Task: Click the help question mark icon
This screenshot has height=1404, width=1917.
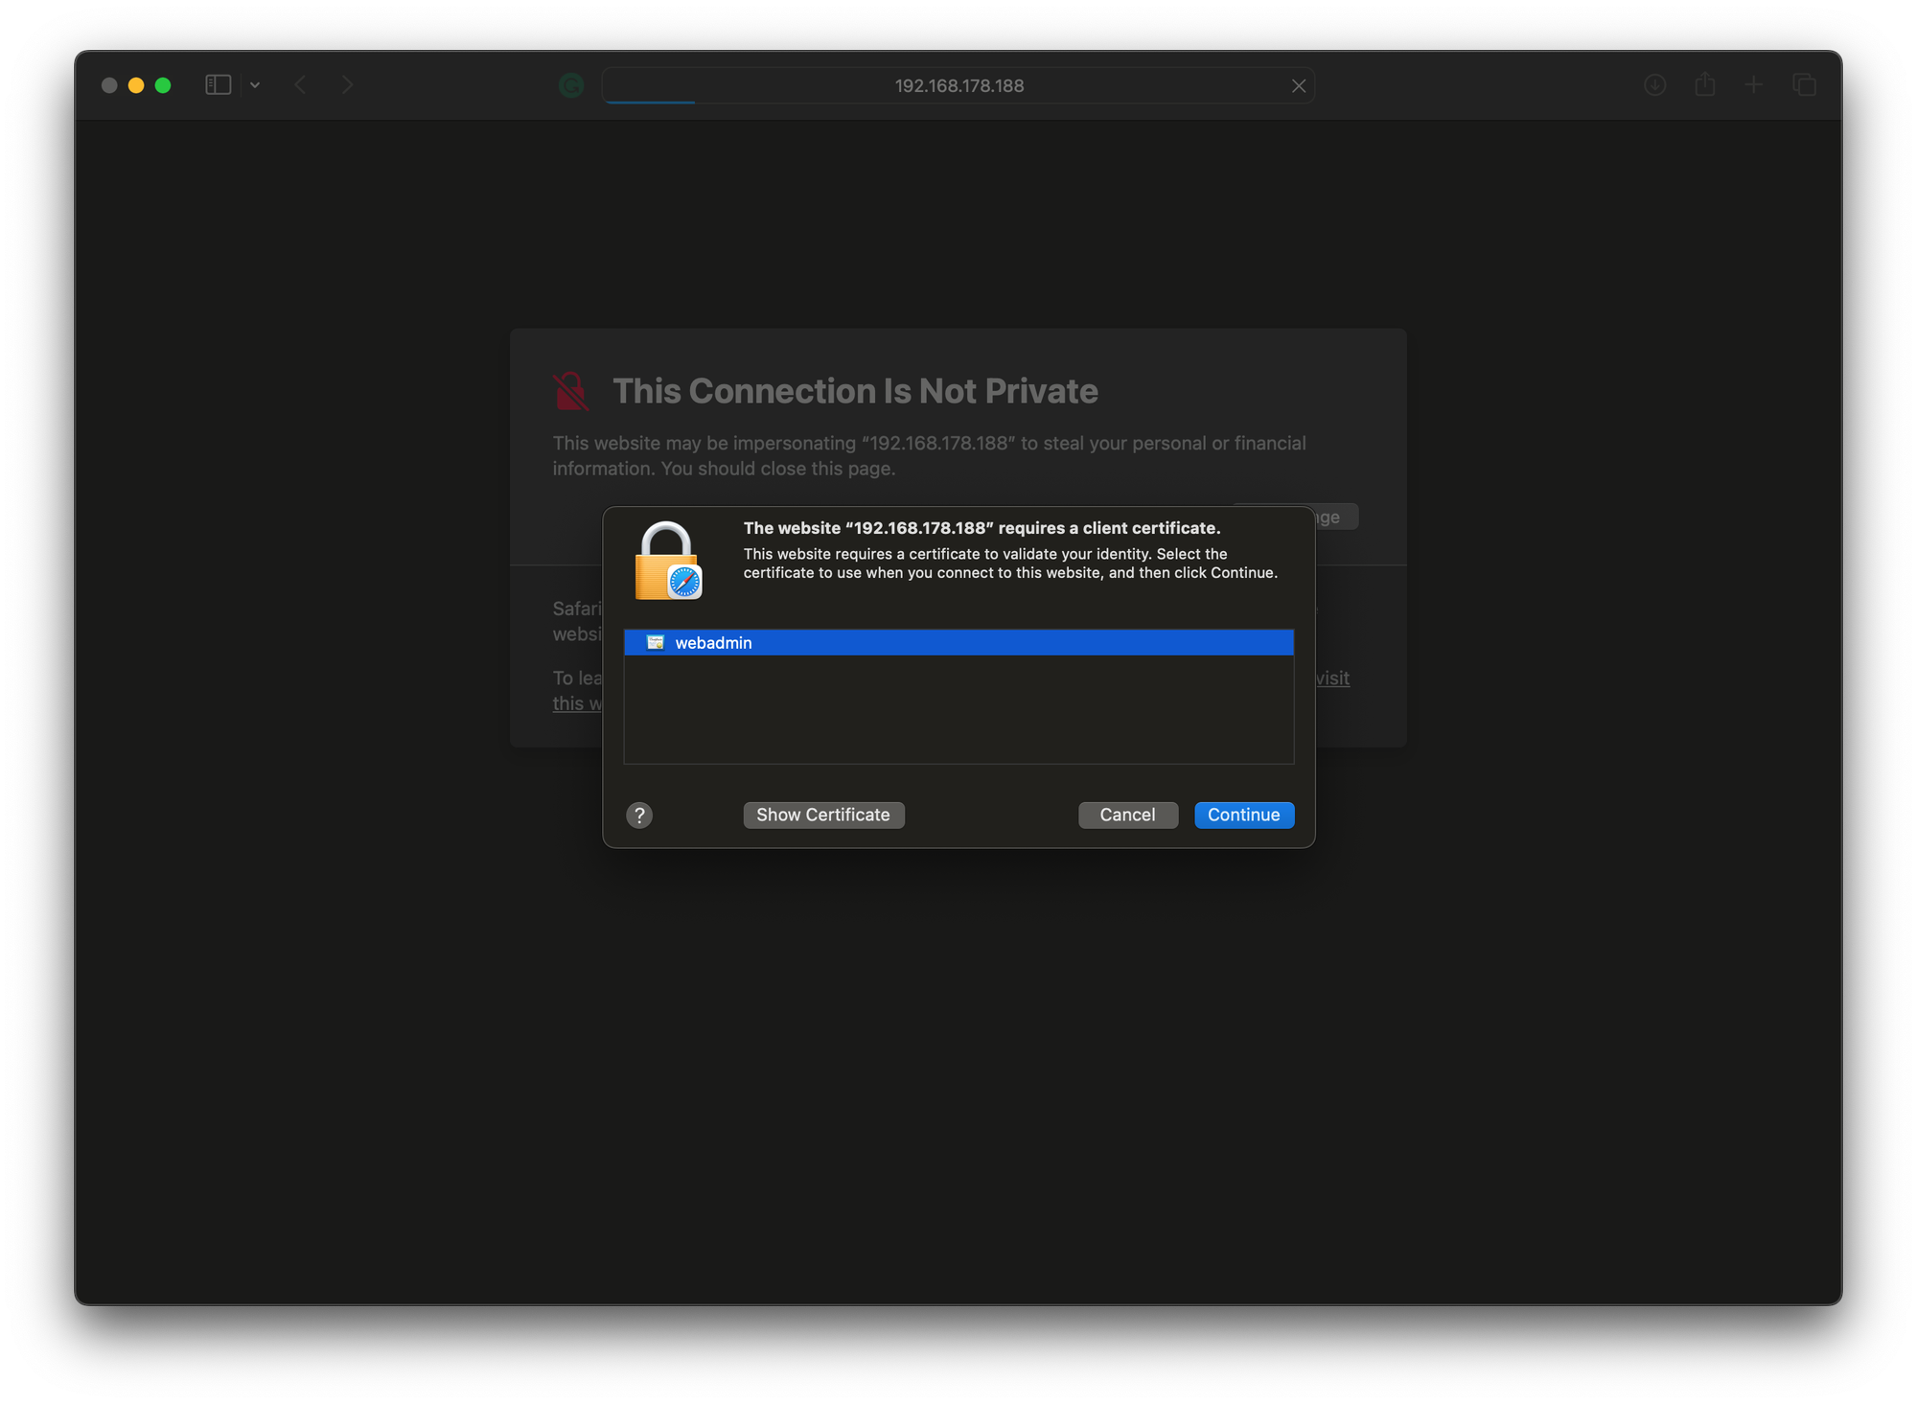Action: point(640,815)
